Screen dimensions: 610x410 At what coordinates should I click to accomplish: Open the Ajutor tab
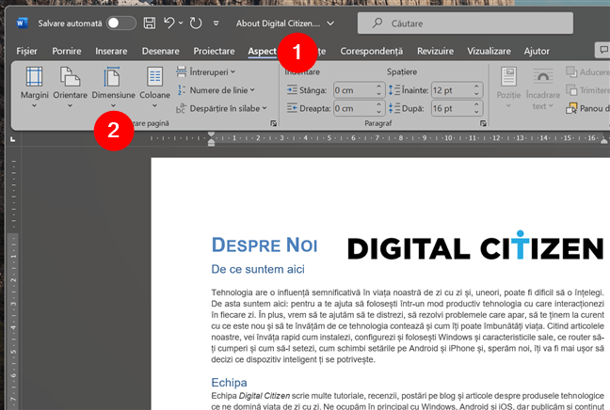(x=537, y=52)
